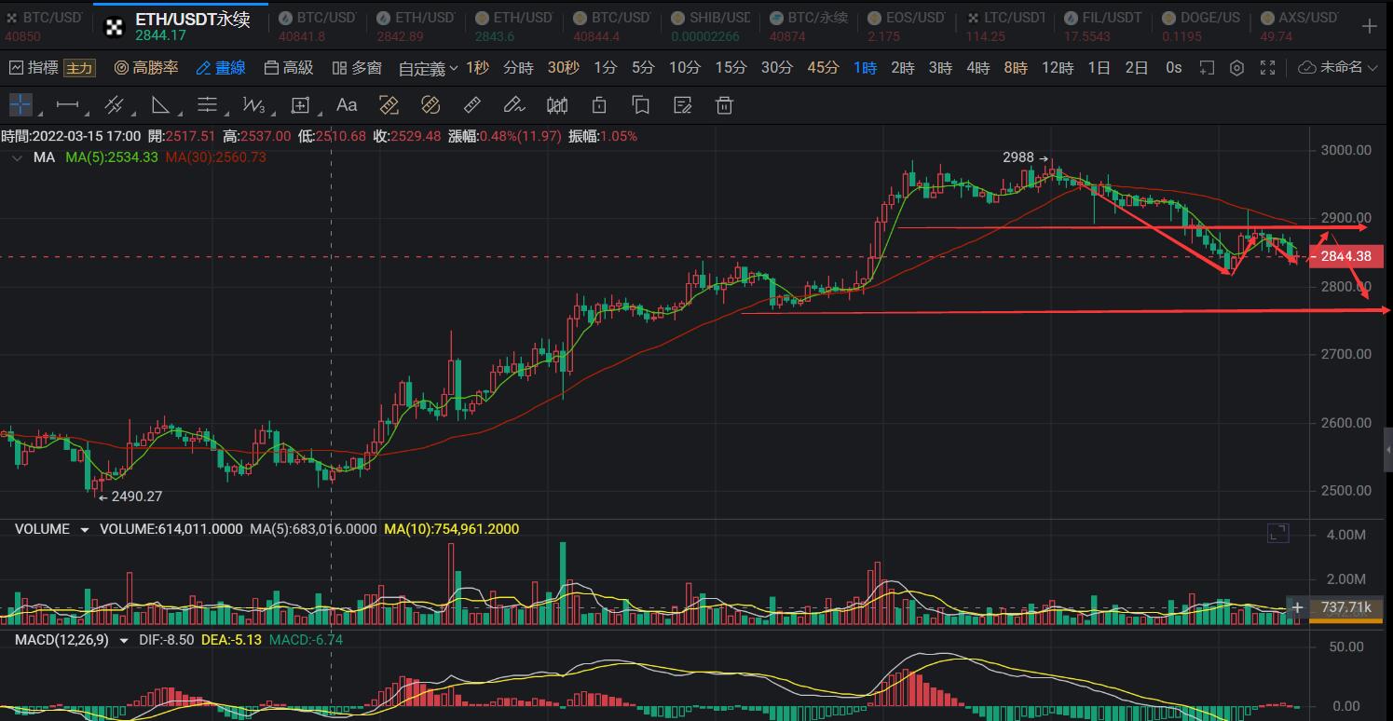
Task: Select the triangle angle drawing tool
Action: (160, 104)
